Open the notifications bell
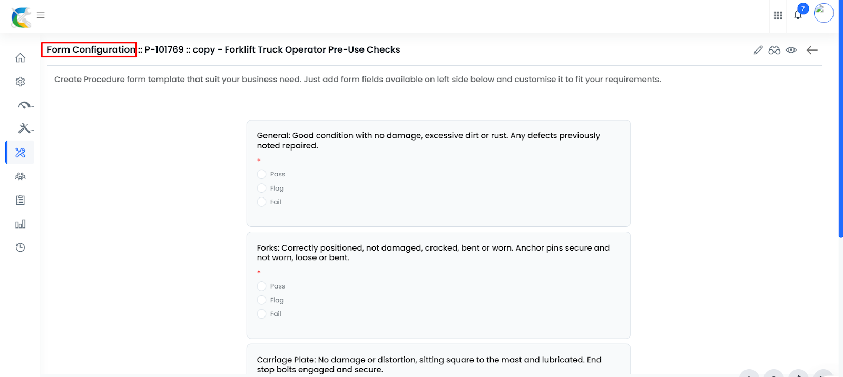This screenshot has height=377, width=843. pyautogui.click(x=798, y=15)
